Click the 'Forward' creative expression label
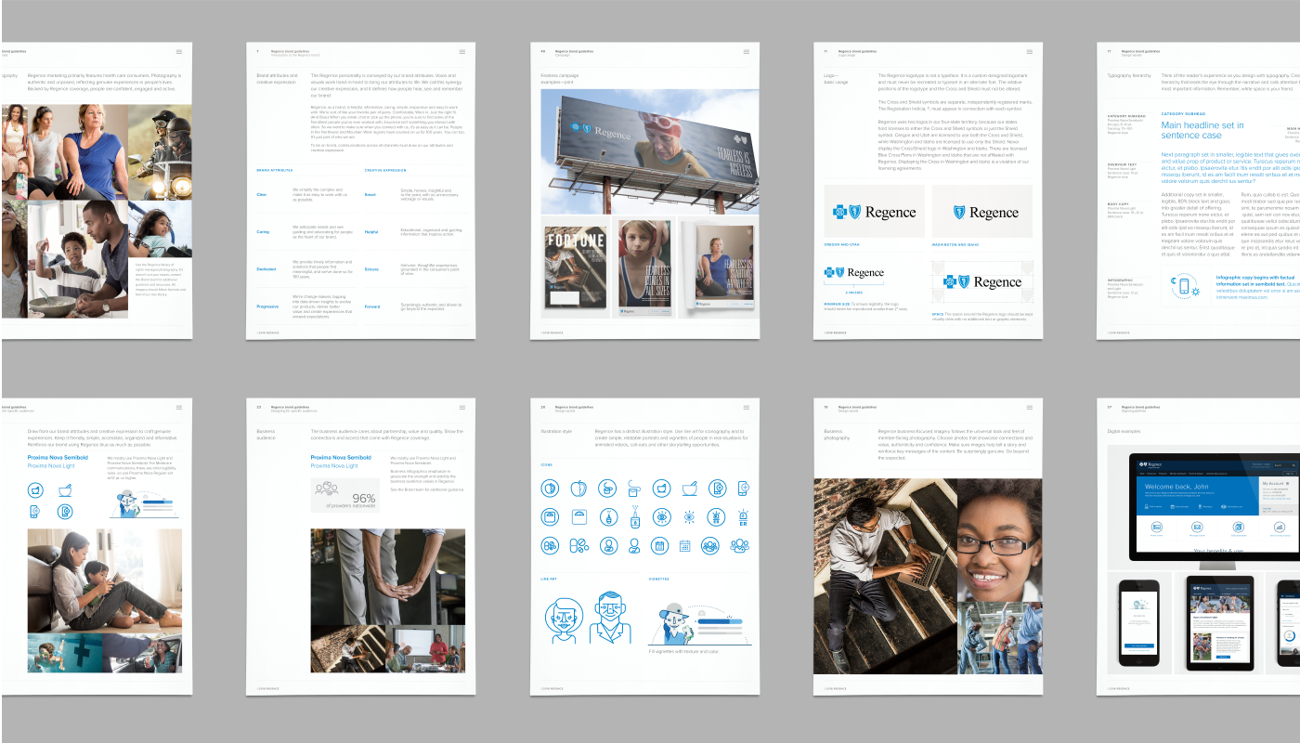 (372, 306)
